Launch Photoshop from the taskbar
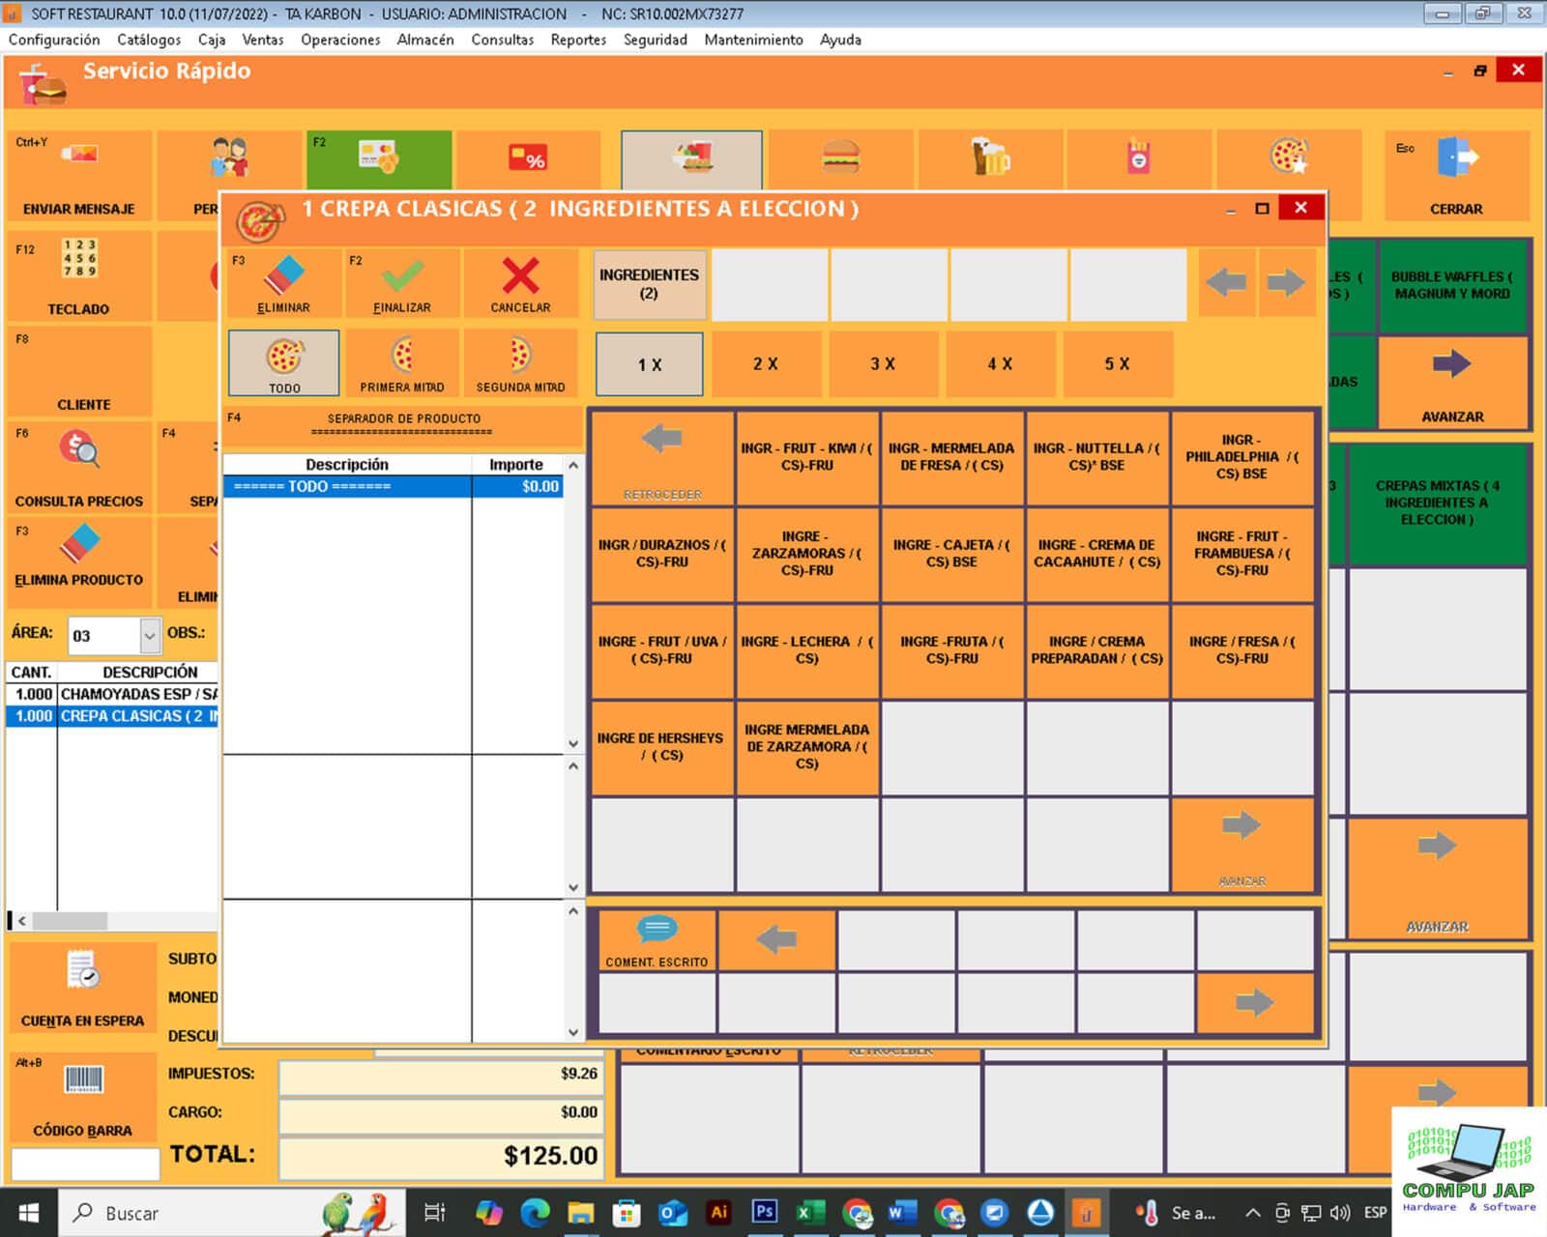This screenshot has height=1237, width=1547. pyautogui.click(x=764, y=1212)
